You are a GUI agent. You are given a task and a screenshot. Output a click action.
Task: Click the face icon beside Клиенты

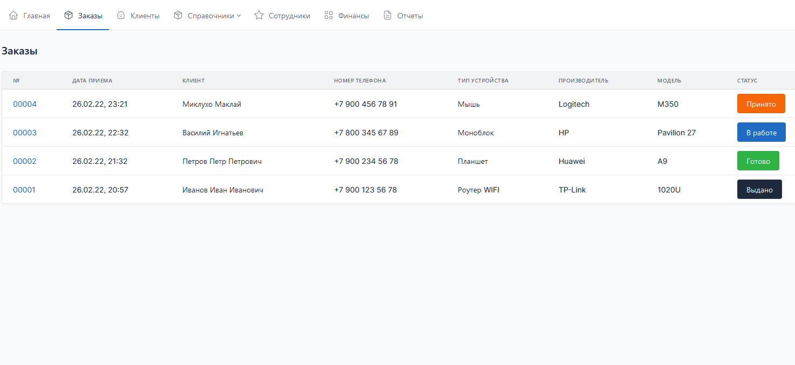tap(121, 16)
